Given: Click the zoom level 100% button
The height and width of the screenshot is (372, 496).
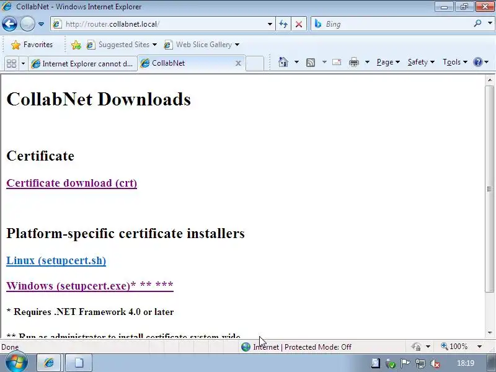Looking at the screenshot, I should tap(454, 347).
